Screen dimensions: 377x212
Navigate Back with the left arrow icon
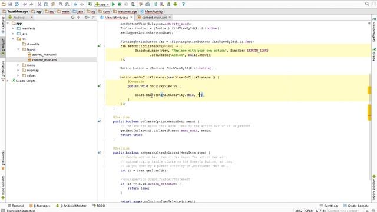75,4
